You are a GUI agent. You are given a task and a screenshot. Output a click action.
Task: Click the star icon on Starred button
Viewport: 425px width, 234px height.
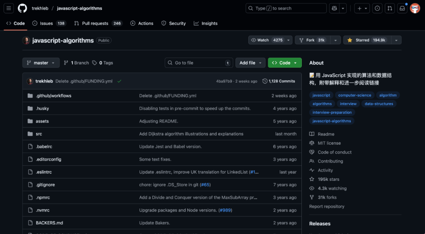pos(350,40)
